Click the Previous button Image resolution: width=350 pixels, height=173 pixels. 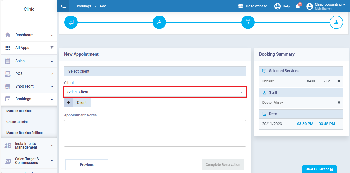[x=87, y=165]
